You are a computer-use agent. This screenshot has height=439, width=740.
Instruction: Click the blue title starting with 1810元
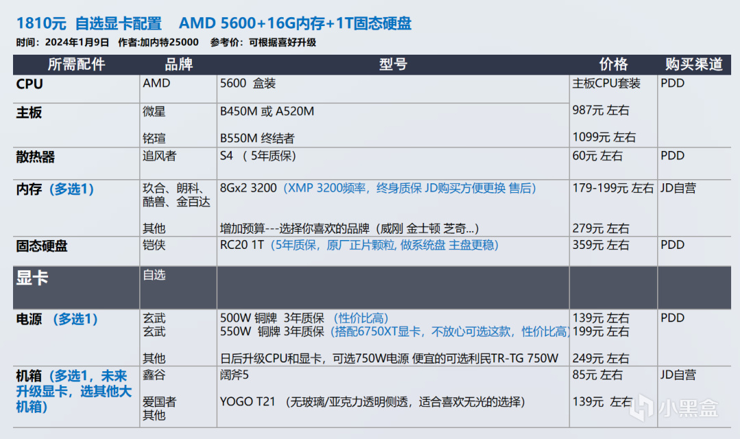click(213, 23)
